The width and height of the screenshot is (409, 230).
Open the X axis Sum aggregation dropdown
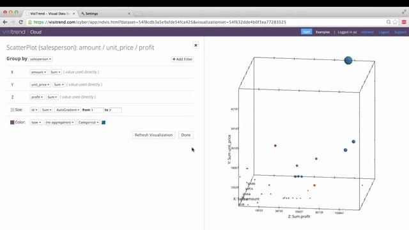pos(56,72)
